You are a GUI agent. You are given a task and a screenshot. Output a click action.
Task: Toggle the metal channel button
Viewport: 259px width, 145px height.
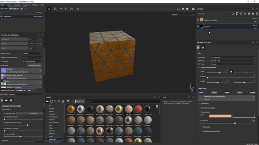coord(214,93)
